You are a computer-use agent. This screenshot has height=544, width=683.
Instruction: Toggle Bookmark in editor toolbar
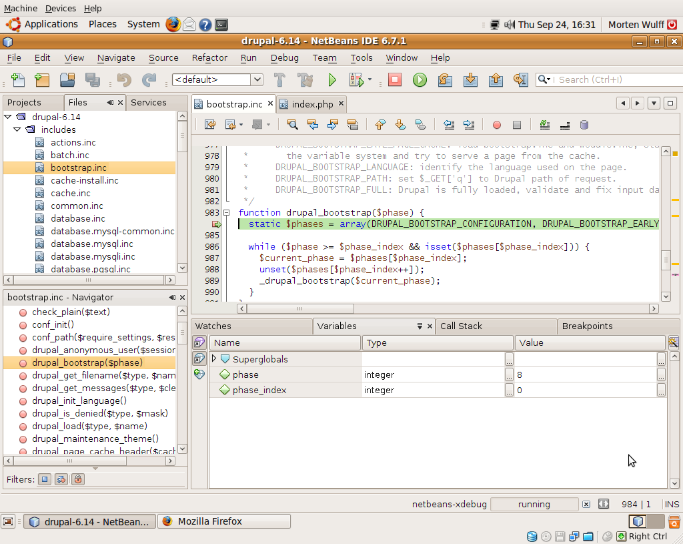420,125
